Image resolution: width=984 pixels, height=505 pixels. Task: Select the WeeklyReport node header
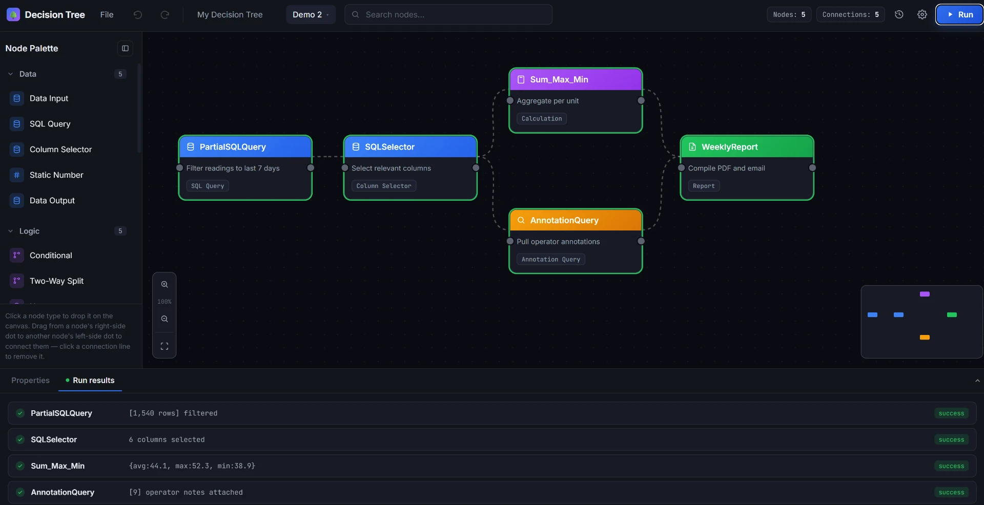(747, 147)
